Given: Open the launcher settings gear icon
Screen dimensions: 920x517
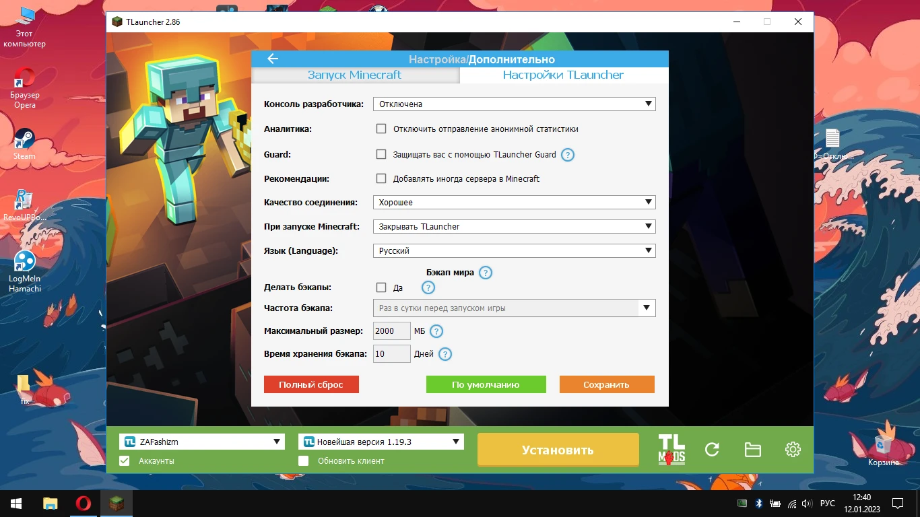Looking at the screenshot, I should click(793, 449).
